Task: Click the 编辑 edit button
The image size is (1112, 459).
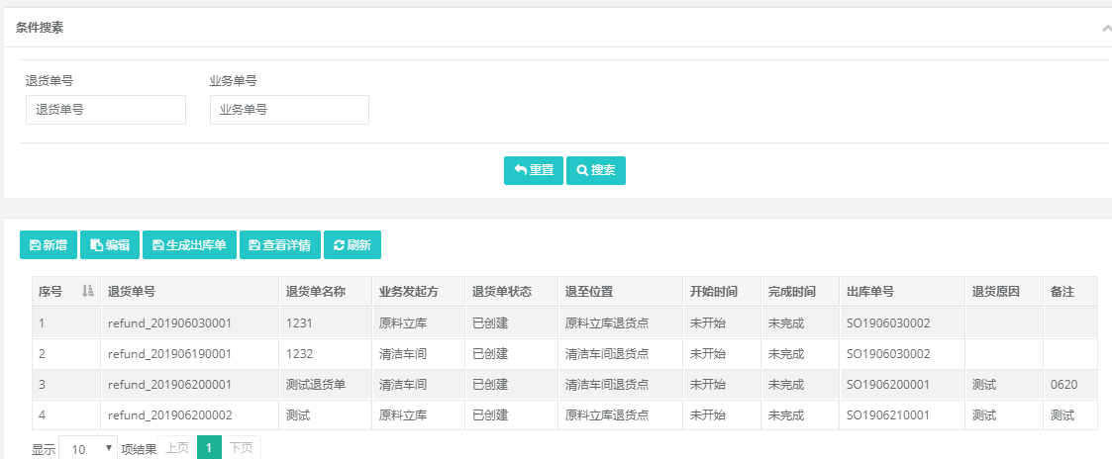Action: [x=110, y=245]
